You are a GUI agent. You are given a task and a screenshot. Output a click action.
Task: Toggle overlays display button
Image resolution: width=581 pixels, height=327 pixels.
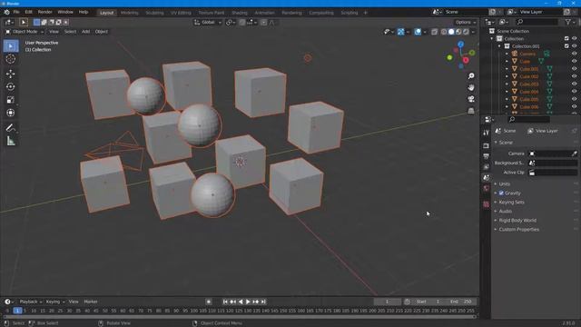(418, 32)
